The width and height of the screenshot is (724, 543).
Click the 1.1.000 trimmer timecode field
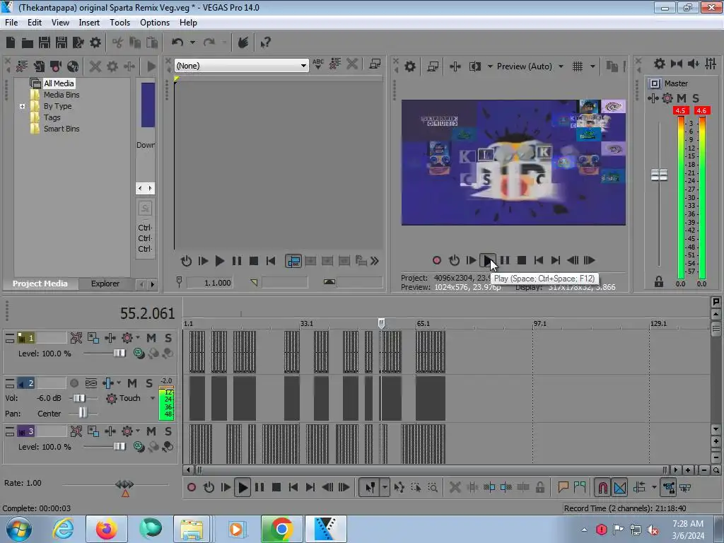pyautogui.click(x=209, y=283)
